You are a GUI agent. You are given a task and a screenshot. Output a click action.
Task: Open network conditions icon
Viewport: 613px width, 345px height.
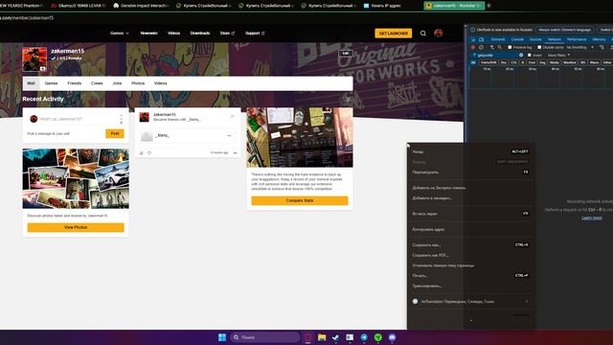pyautogui.click(x=602, y=47)
